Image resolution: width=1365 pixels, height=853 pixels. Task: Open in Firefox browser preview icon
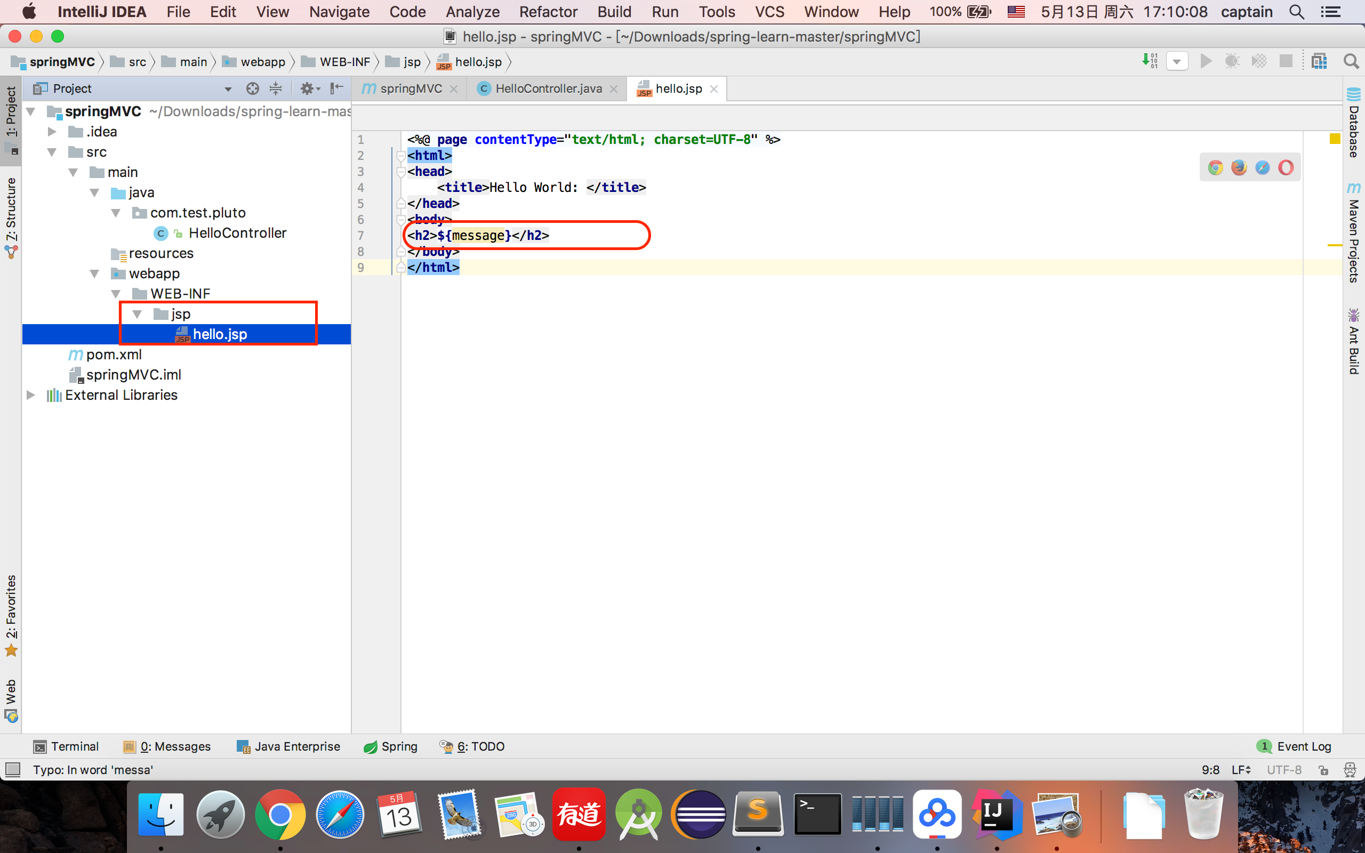coord(1239,167)
